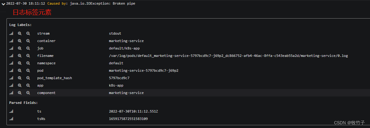Click the Broken pipe log message text

click(91, 4)
